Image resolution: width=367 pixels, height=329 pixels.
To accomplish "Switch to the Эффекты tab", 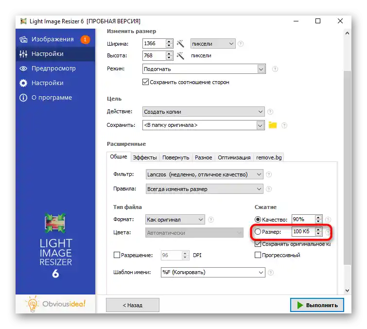I will pos(145,157).
